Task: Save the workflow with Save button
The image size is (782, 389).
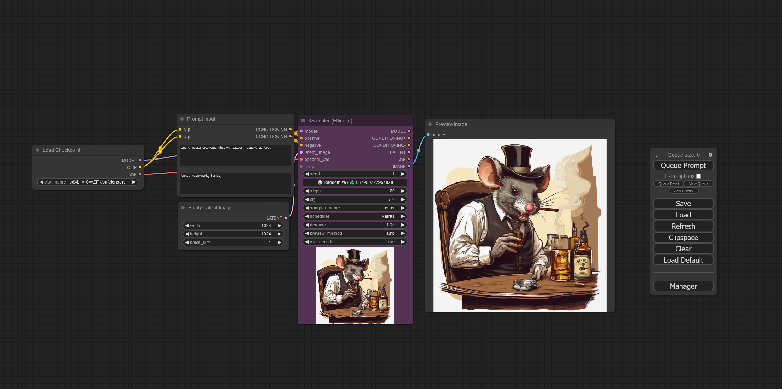Action: tap(683, 204)
